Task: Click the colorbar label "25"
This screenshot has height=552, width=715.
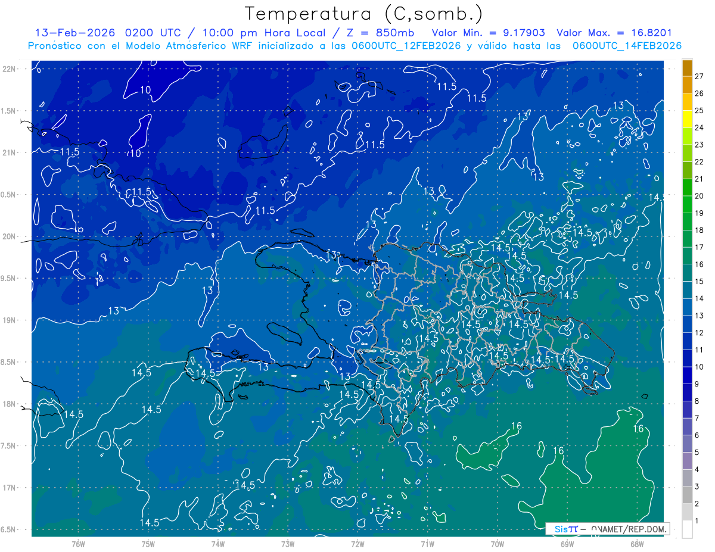Action: (699, 110)
